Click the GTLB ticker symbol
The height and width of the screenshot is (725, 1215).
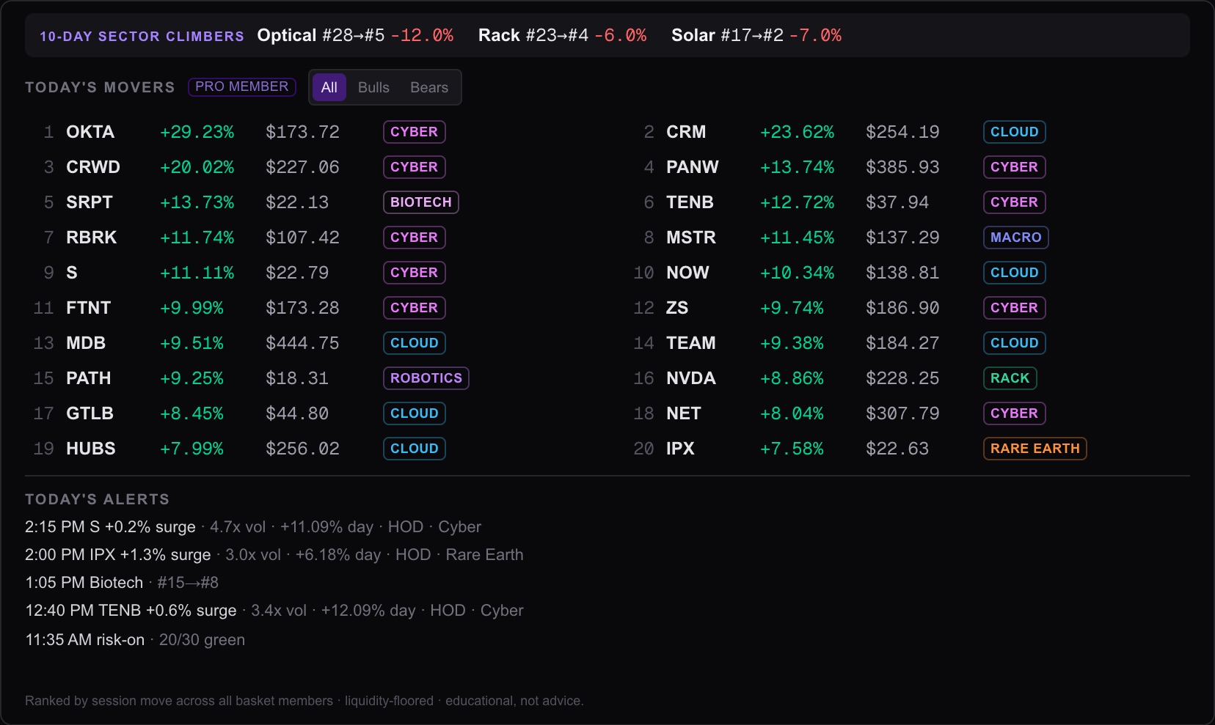pyautogui.click(x=90, y=413)
